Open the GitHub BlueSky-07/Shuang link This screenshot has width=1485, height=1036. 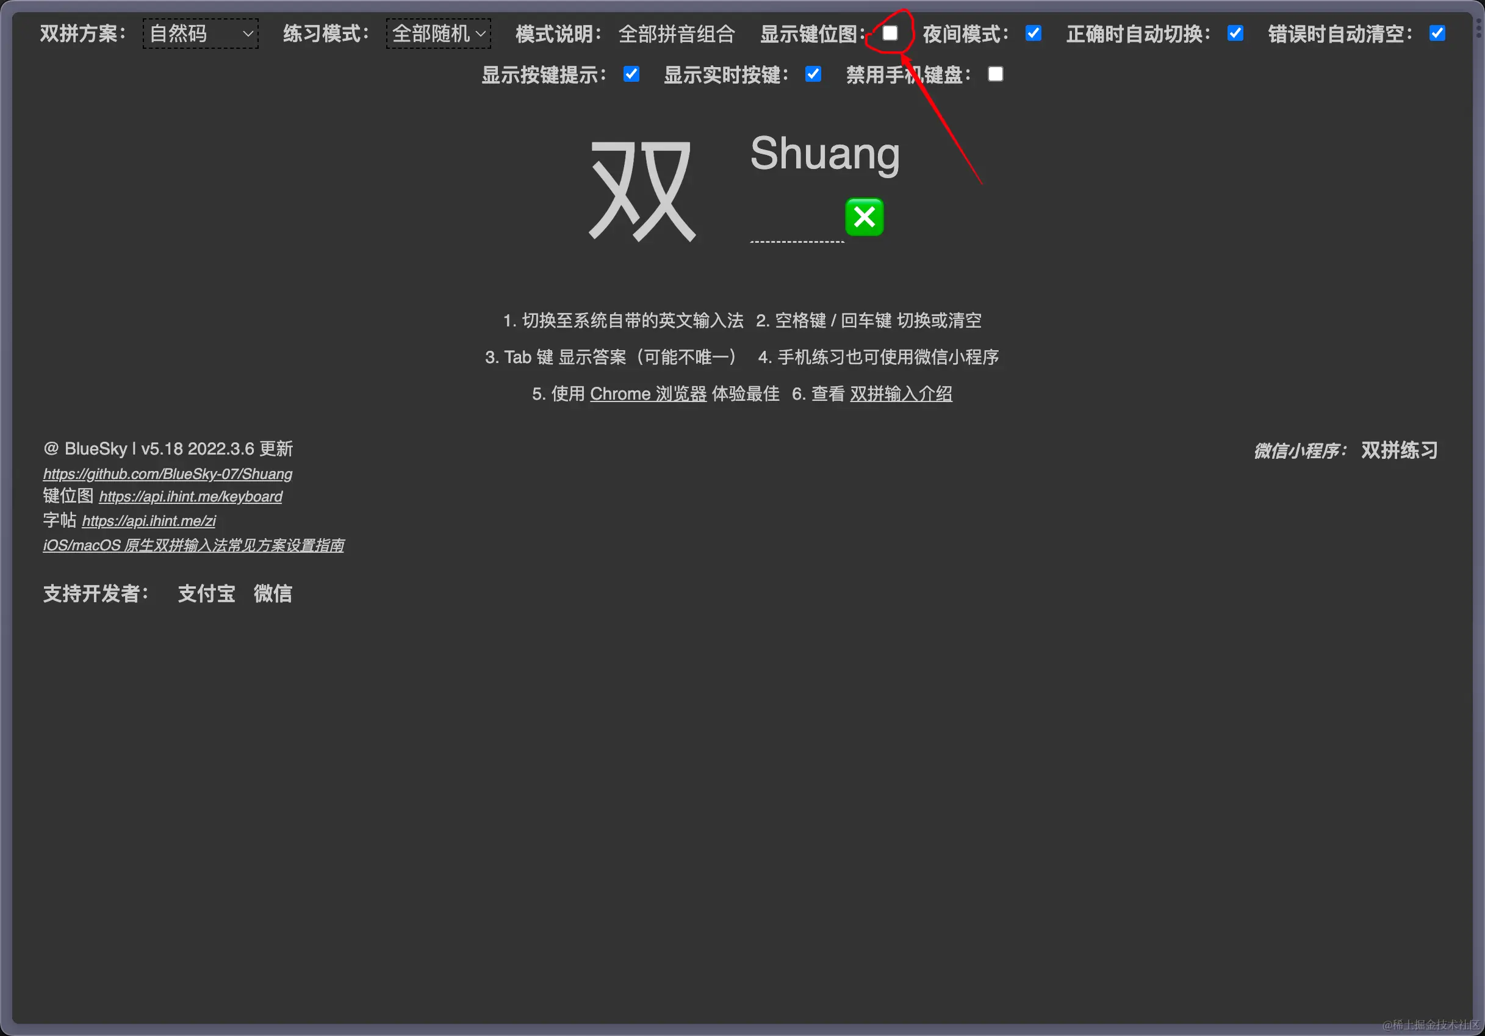(x=168, y=474)
